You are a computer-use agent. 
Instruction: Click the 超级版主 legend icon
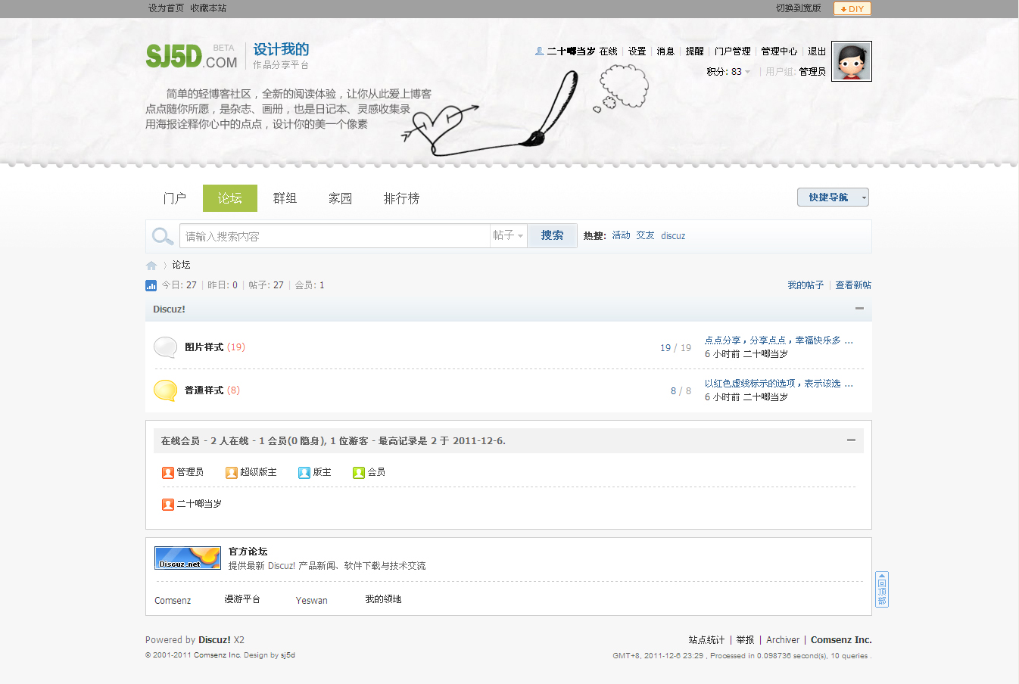click(232, 473)
